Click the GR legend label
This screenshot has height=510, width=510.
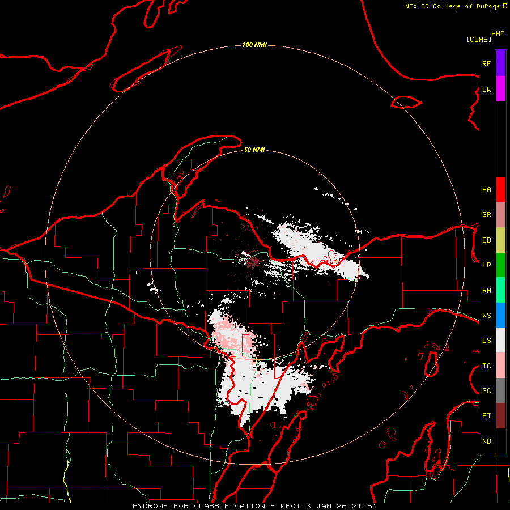point(486,215)
